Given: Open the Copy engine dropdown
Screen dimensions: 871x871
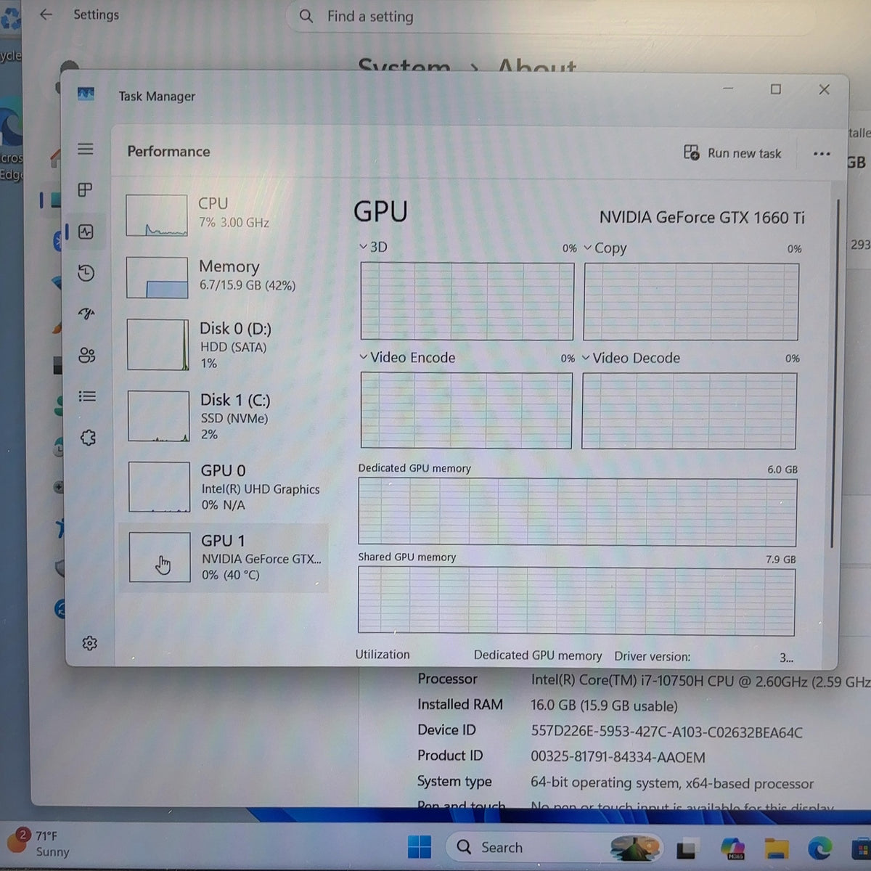Looking at the screenshot, I should [x=605, y=248].
